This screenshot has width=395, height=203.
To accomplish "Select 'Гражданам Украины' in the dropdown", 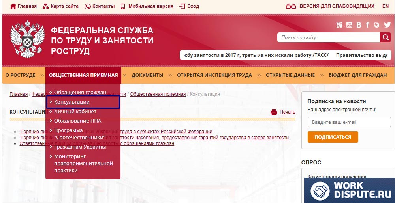I will tap(80, 147).
